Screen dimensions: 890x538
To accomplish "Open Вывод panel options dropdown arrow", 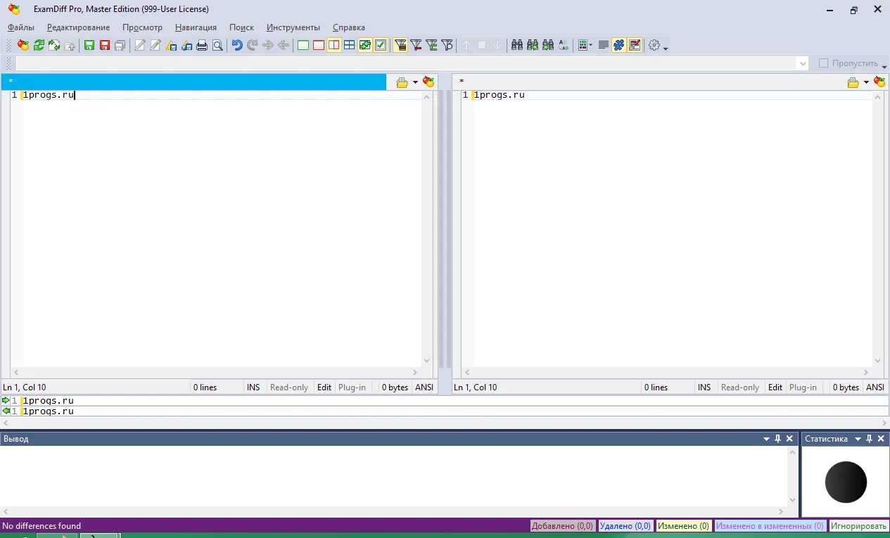I will pyautogui.click(x=766, y=439).
